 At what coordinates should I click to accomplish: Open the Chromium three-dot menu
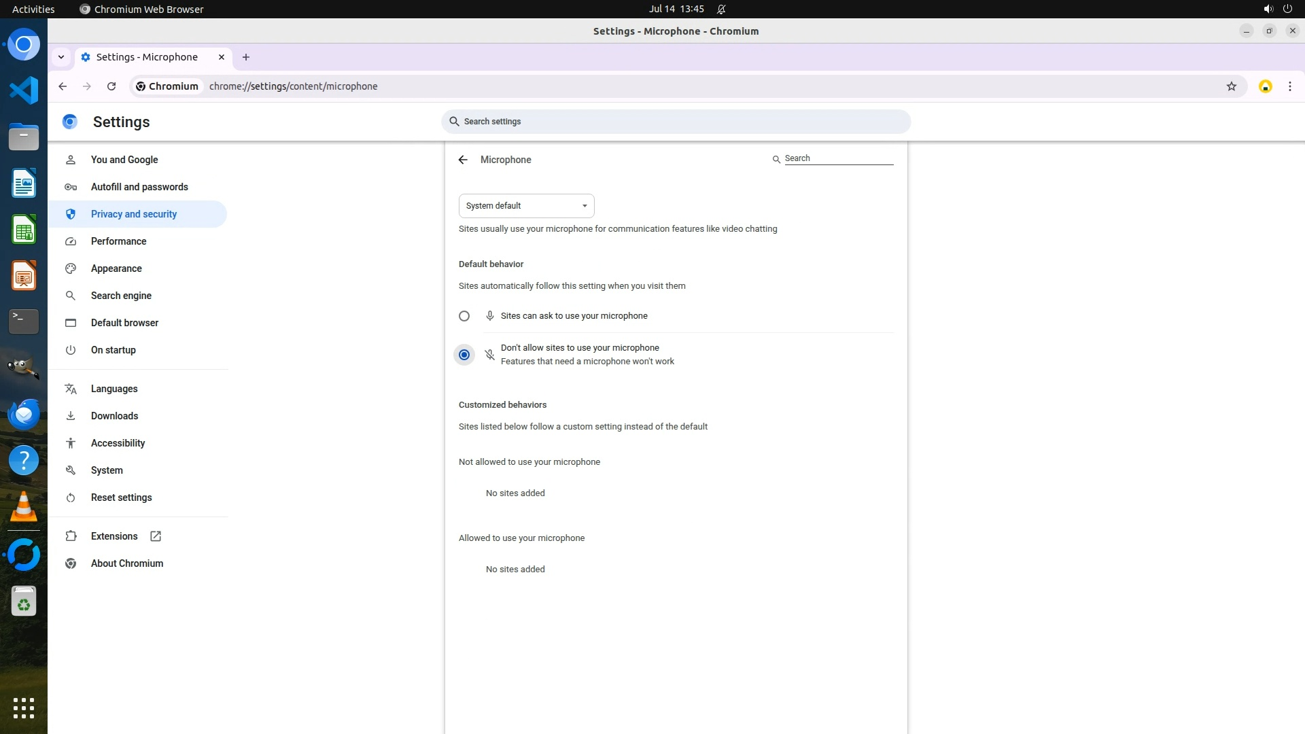click(1289, 86)
